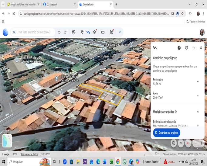Restart measurement with the refresh icon
The width and height of the screenshot is (207, 166).
pos(186,48)
